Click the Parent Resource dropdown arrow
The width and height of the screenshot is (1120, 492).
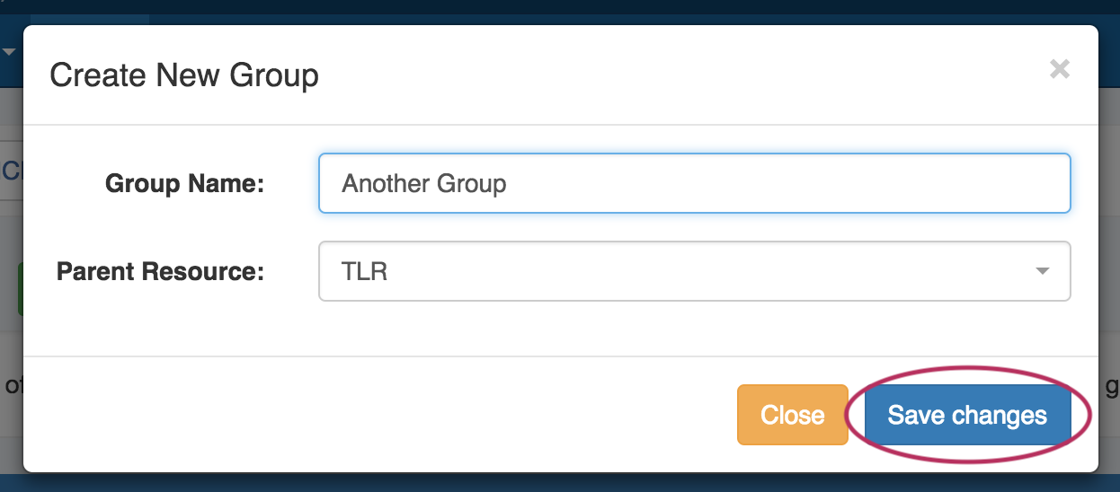(x=1042, y=271)
